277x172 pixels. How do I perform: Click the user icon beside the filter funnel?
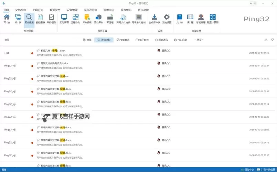coord(266,40)
